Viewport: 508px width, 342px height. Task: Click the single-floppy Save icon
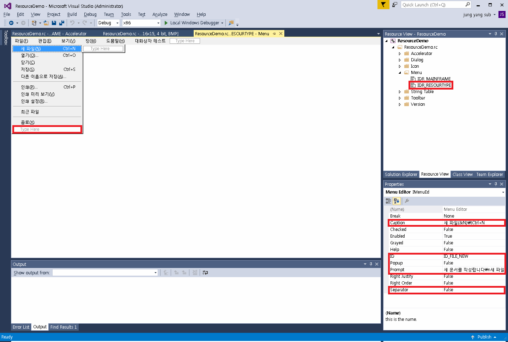(54, 23)
